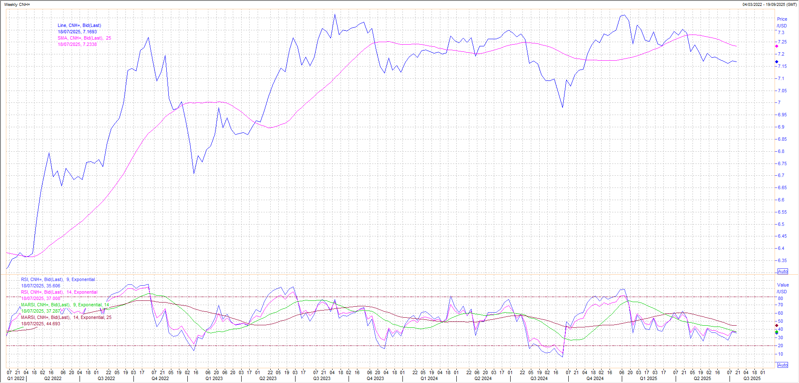Click the green MARSI diamond on value axis
799x383 pixels.
coord(777,332)
